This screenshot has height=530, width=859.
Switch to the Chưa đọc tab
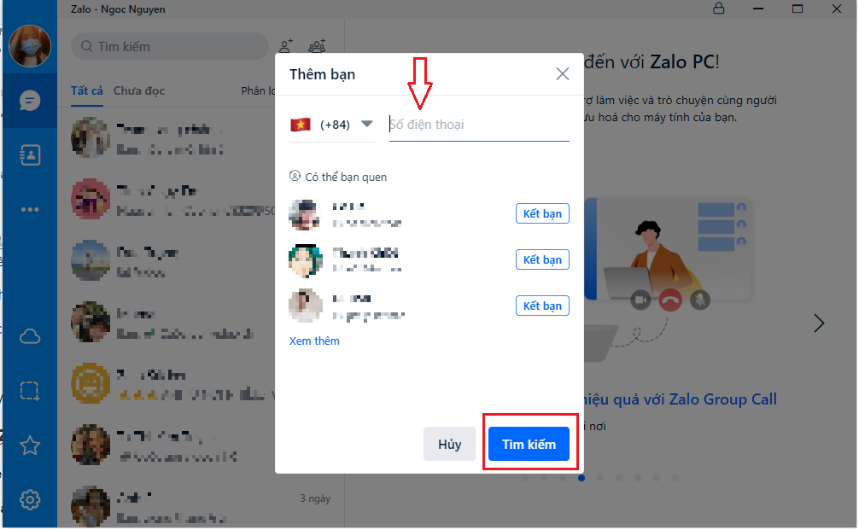pos(139,90)
